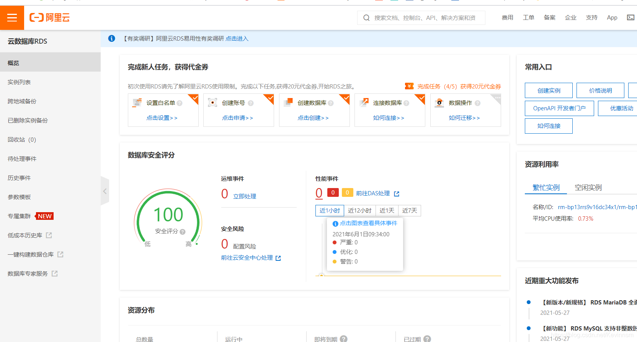Click the 数据操作 task icon
Image resolution: width=637 pixels, height=342 pixels.
click(439, 103)
